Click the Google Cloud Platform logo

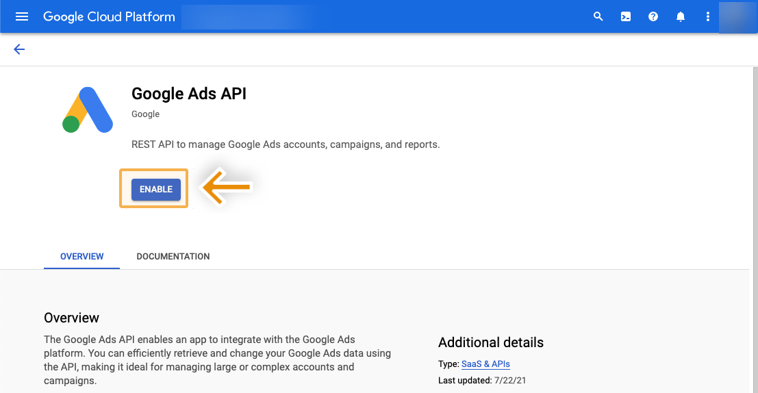point(109,16)
